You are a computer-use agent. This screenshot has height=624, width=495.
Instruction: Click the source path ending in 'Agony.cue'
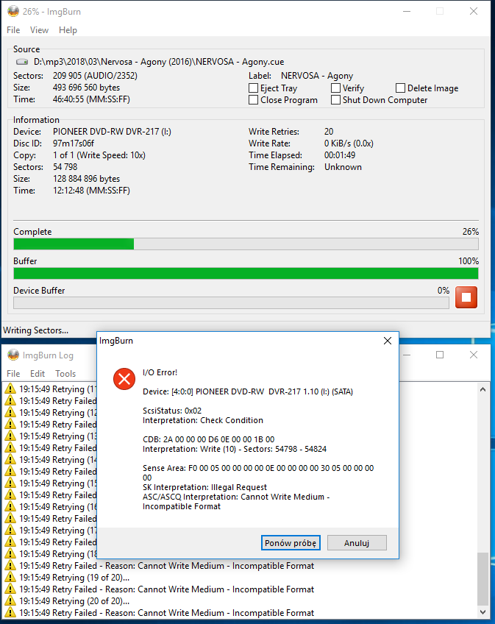pyautogui.click(x=159, y=62)
